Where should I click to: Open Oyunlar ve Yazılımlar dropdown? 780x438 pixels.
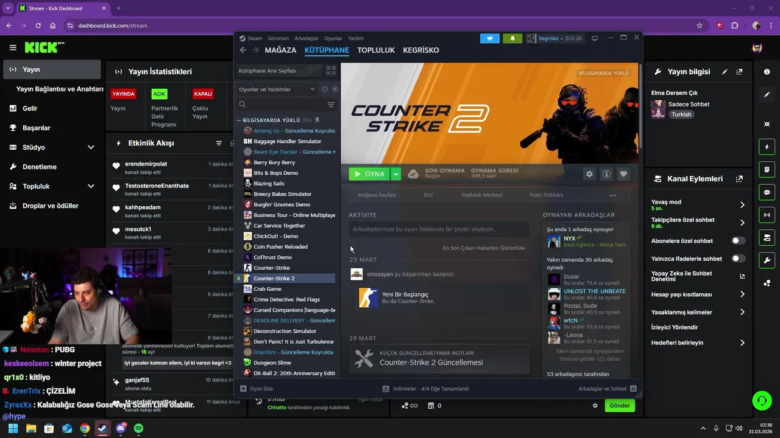point(277,89)
